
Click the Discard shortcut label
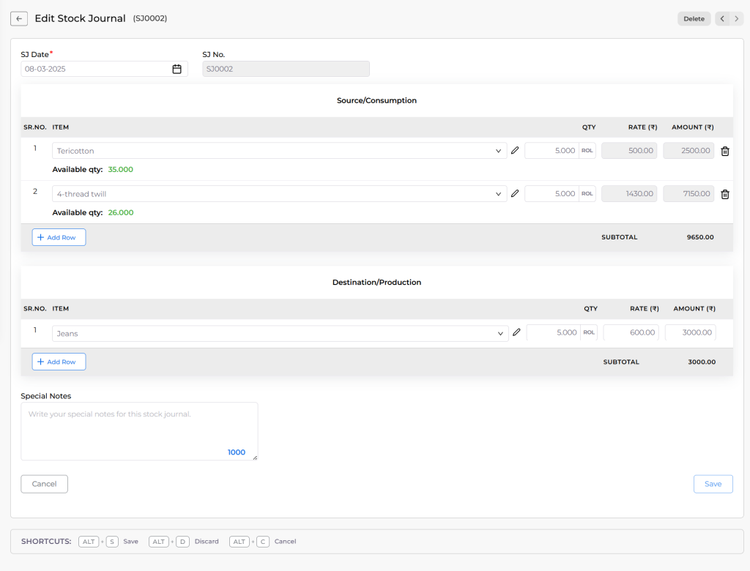coord(207,541)
